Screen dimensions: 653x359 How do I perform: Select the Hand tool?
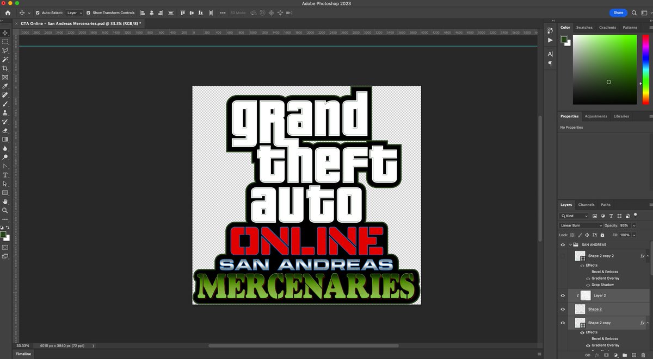[5, 201]
